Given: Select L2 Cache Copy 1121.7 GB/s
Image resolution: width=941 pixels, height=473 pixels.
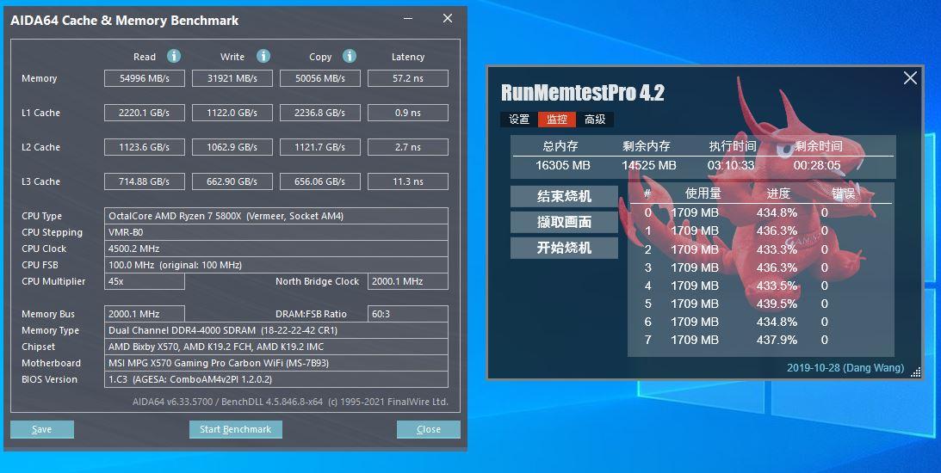Looking at the screenshot, I should 320,147.
